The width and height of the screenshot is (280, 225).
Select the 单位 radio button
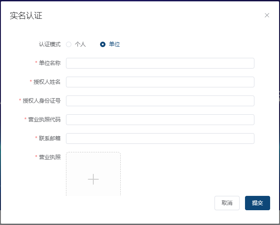tap(103, 44)
